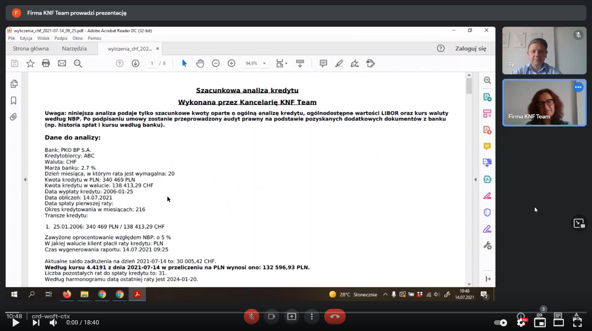Go to next page with down arrow
The width and height of the screenshot is (592, 331).
click(136, 63)
